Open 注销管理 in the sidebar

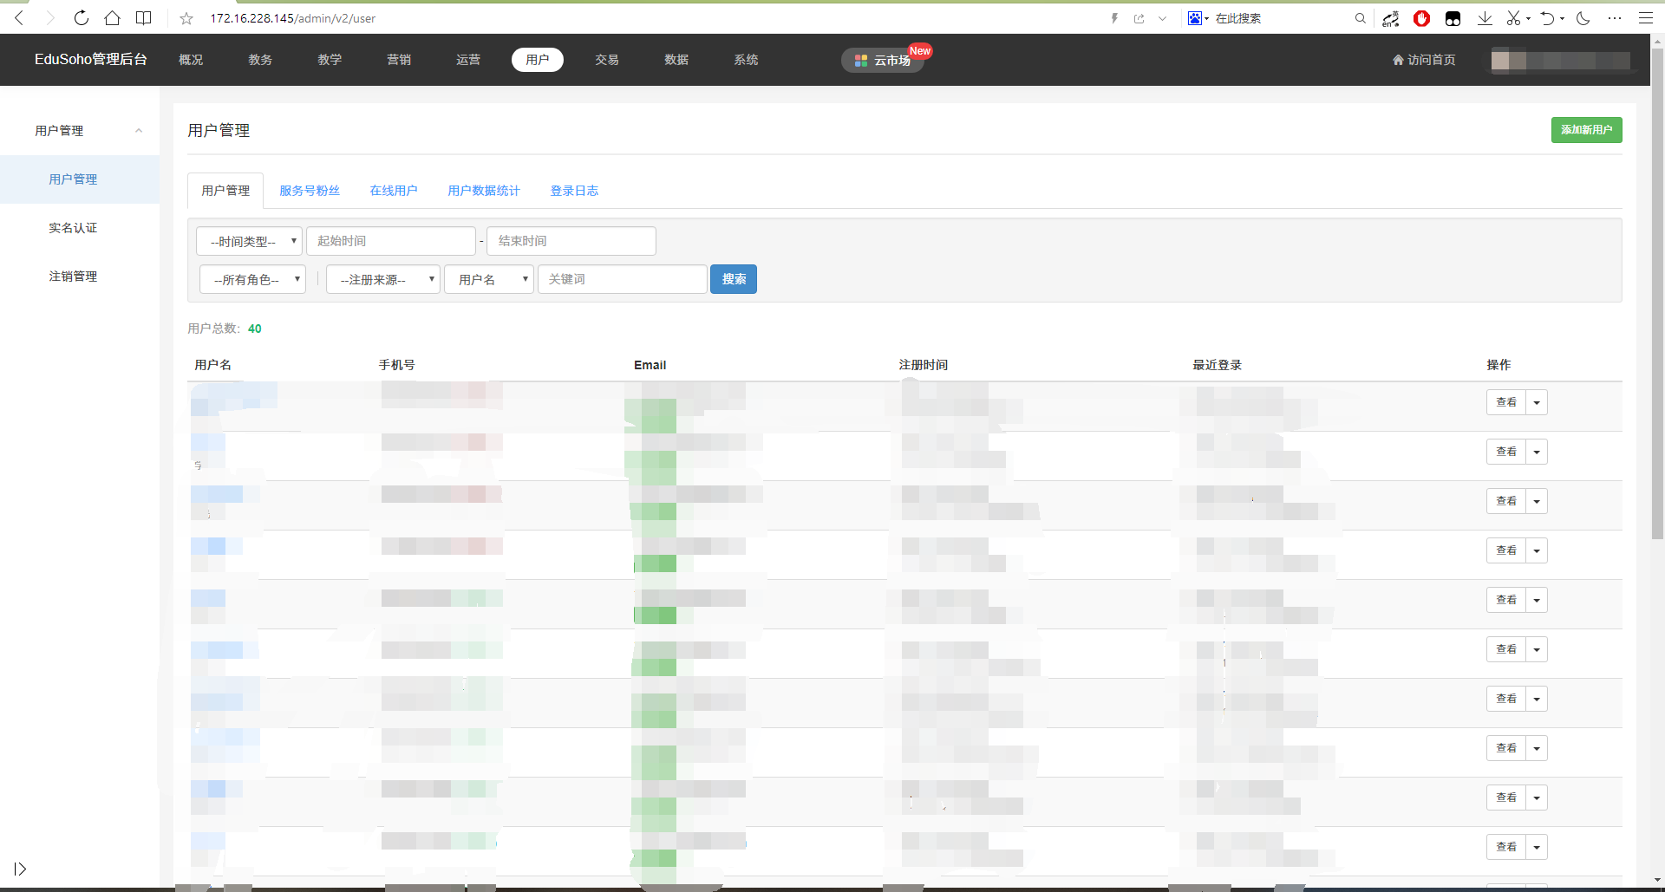tap(80, 277)
